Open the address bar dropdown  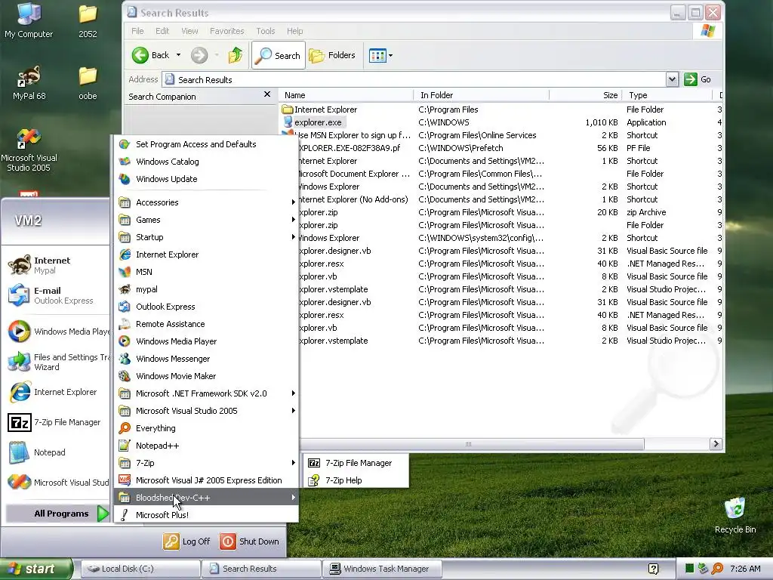pyautogui.click(x=672, y=79)
